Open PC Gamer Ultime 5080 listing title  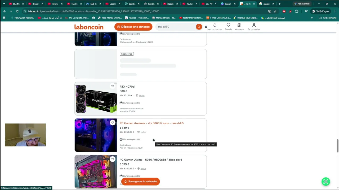pos(151,160)
